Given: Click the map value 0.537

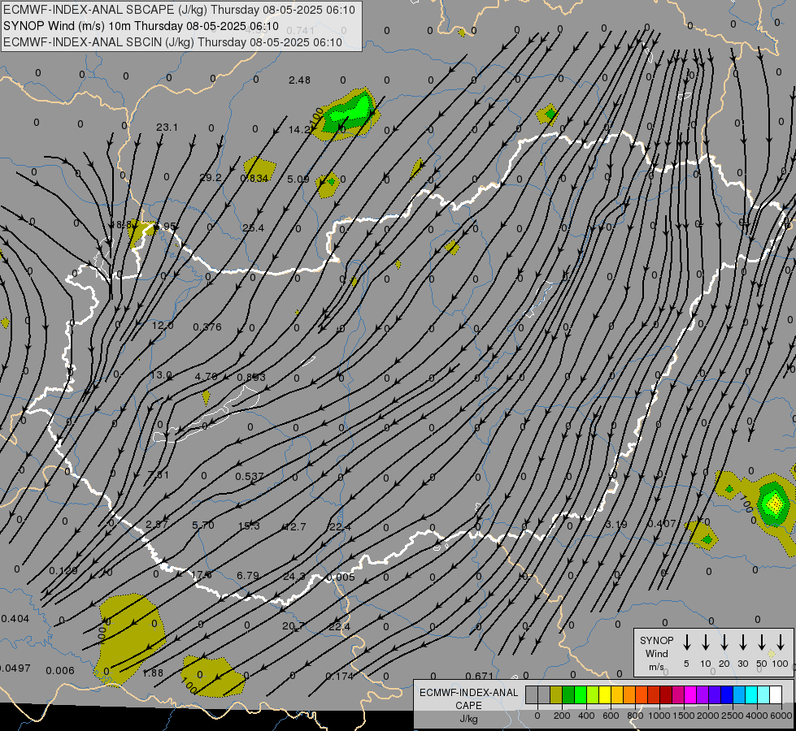Looking at the screenshot, I should click(x=250, y=476).
